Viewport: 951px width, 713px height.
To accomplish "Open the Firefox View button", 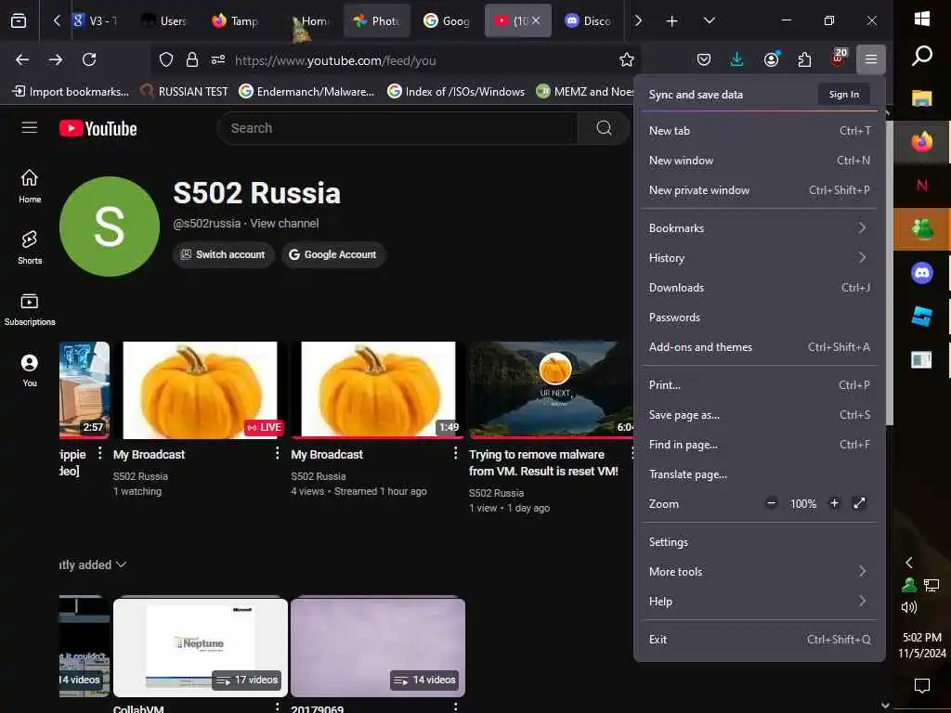I will click(19, 21).
